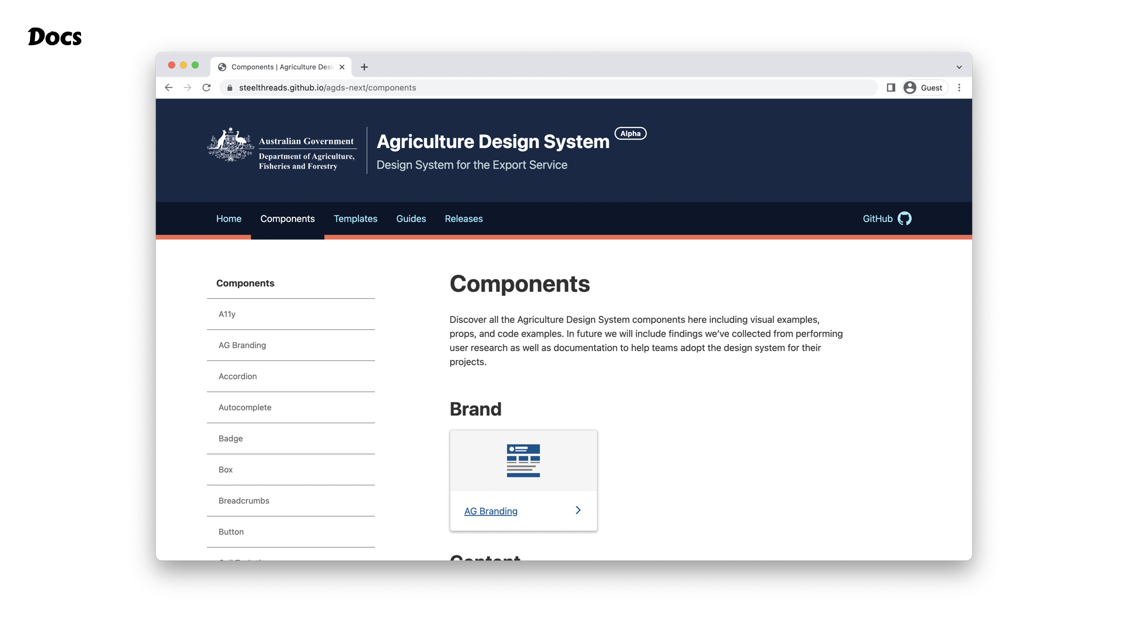Open the AG Branding card link
This screenshot has height=634, width=1128.
(491, 511)
